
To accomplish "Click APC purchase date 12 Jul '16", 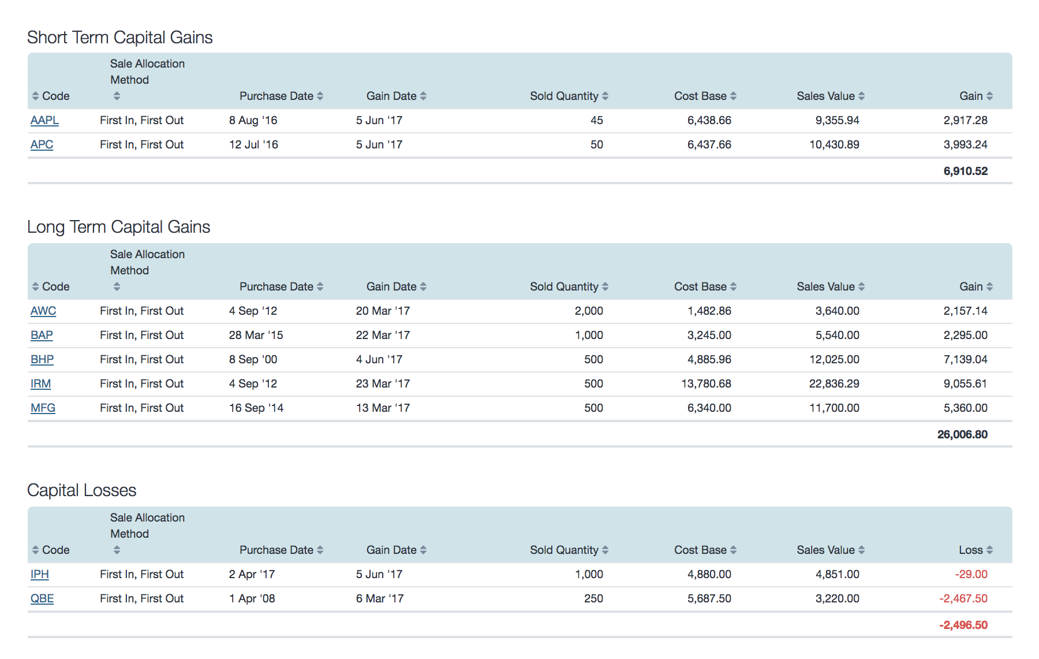I will click(x=253, y=144).
